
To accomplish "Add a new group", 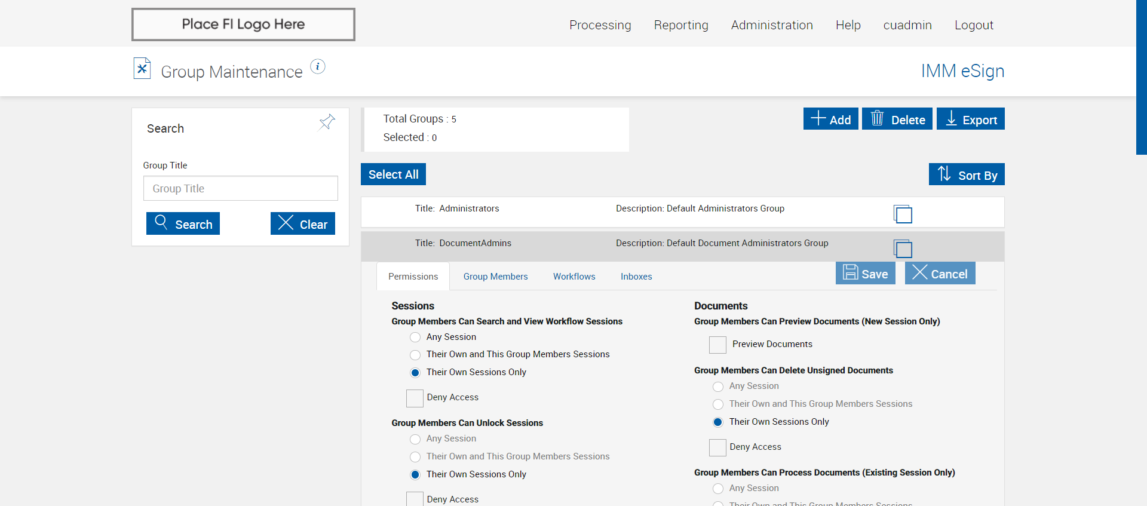I will click(830, 119).
